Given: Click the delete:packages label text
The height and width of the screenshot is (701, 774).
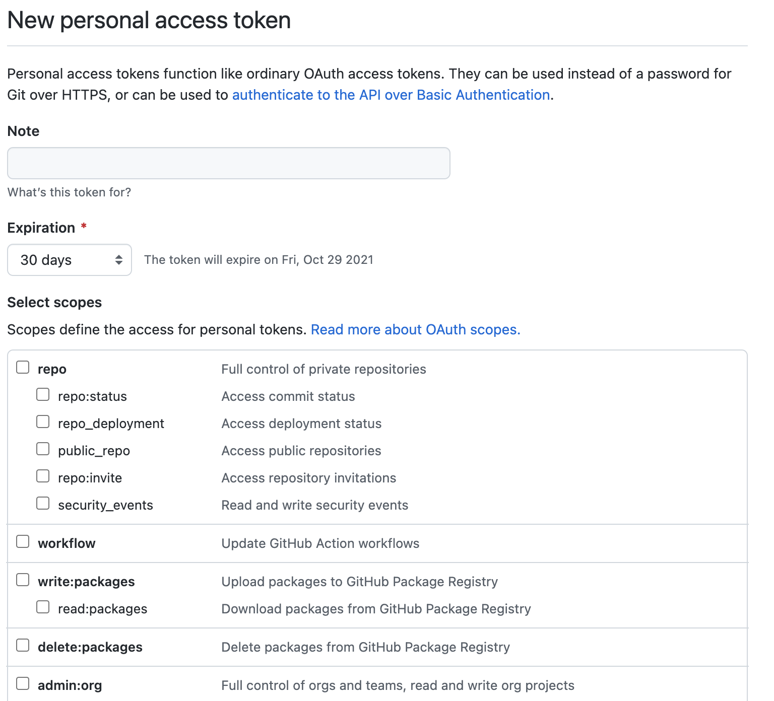Looking at the screenshot, I should point(90,647).
